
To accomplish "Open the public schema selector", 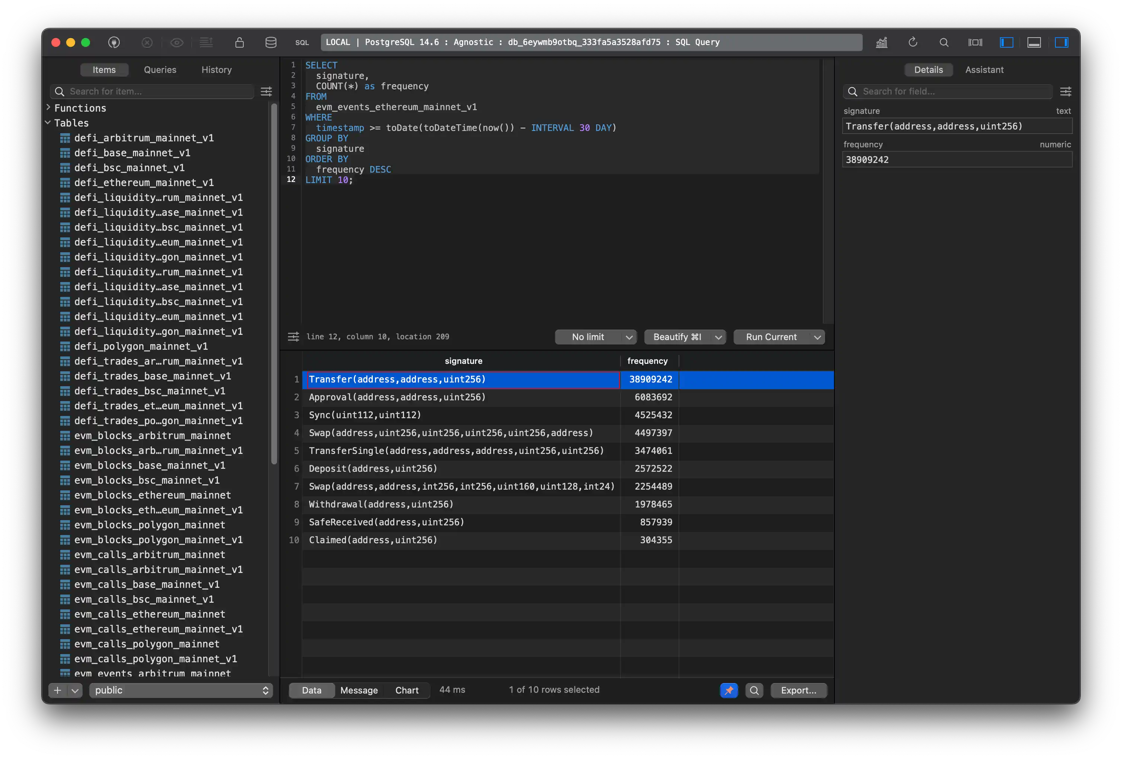I will 181,690.
